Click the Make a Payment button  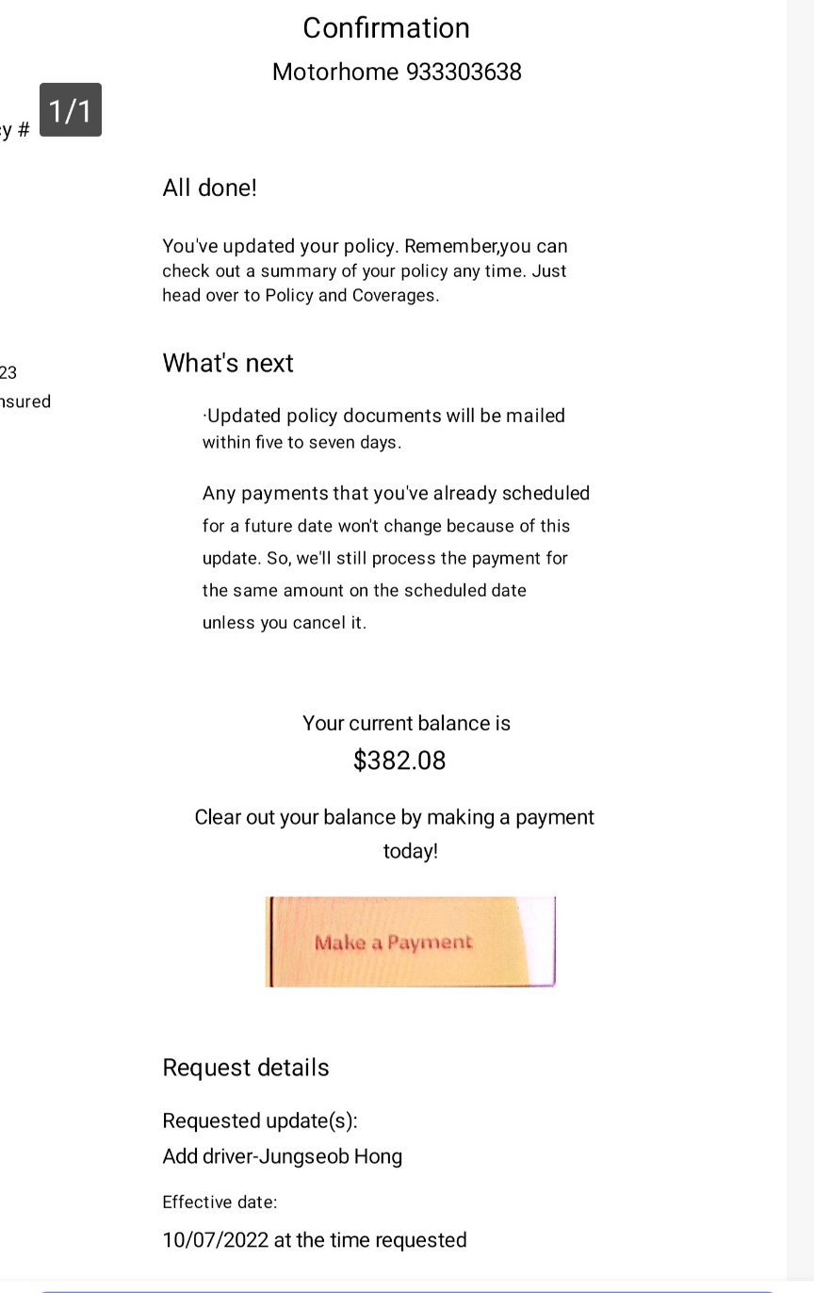(411, 941)
